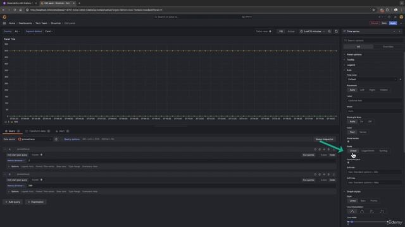Select smooth line interpolation icon
Screen dimensions: 405x227
pyautogui.click(x=362, y=211)
